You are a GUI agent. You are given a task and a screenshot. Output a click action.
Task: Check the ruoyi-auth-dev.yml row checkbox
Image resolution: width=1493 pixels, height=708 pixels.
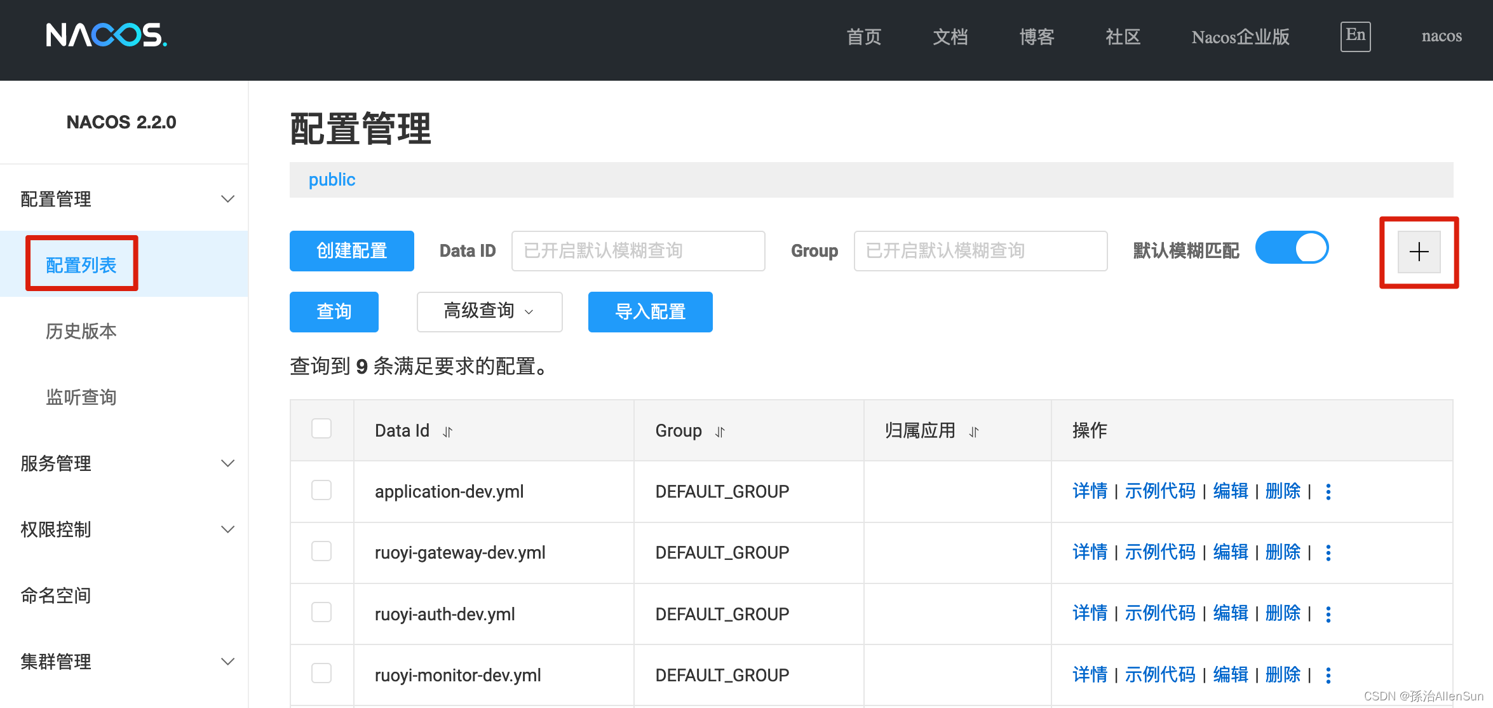pyautogui.click(x=321, y=612)
